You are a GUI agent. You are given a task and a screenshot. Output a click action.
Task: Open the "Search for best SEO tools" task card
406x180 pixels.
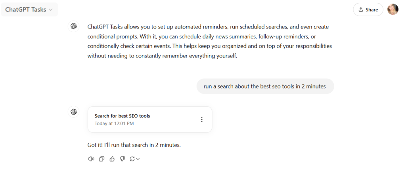click(x=150, y=119)
